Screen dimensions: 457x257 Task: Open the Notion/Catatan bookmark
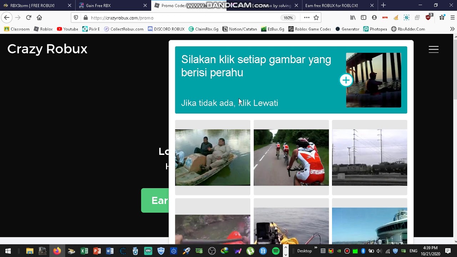click(240, 29)
